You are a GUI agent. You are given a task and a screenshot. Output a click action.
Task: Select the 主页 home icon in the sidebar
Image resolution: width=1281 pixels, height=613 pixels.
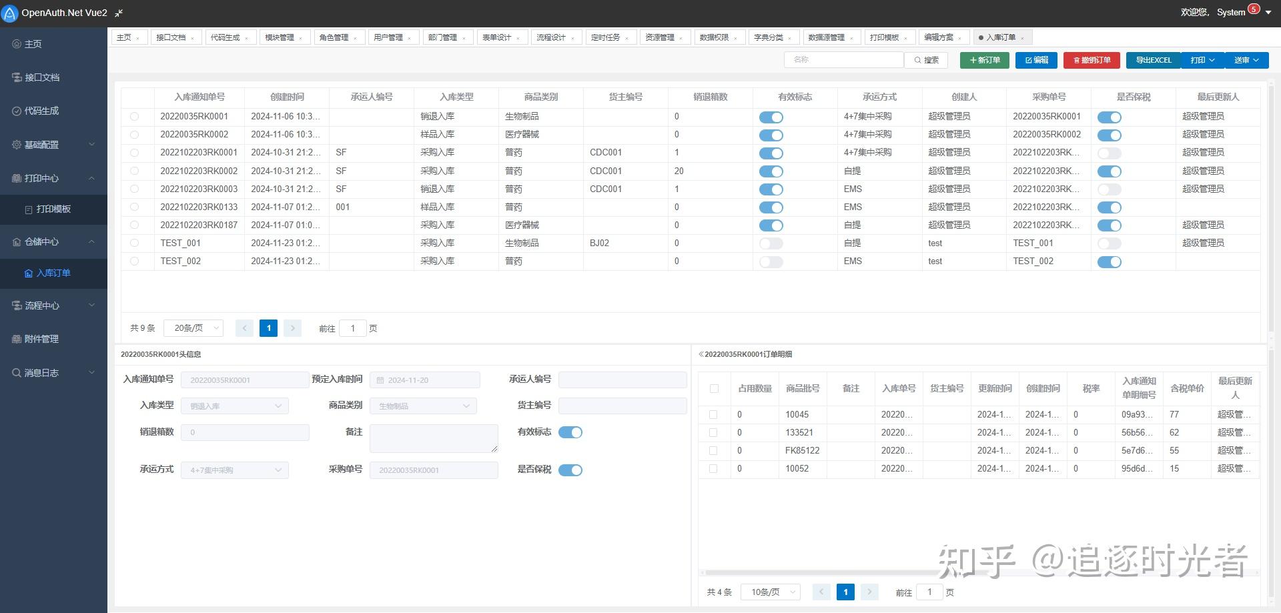click(15, 44)
